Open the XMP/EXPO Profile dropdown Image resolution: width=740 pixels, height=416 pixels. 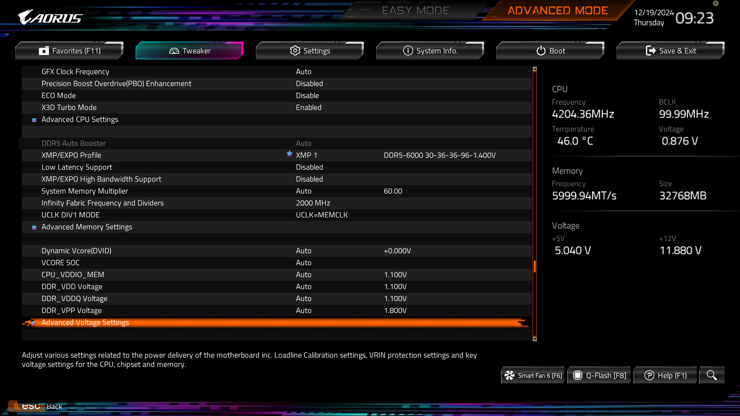[306, 155]
